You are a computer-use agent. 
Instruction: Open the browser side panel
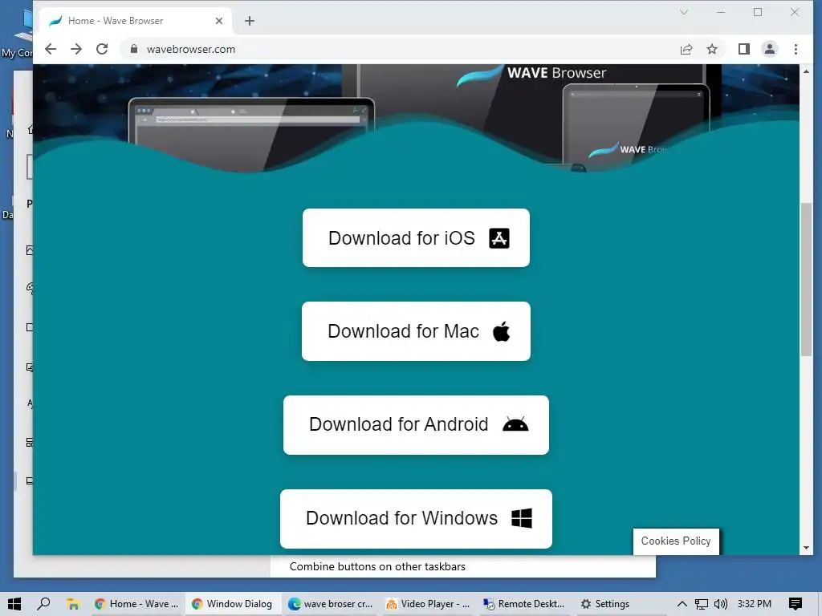744,49
